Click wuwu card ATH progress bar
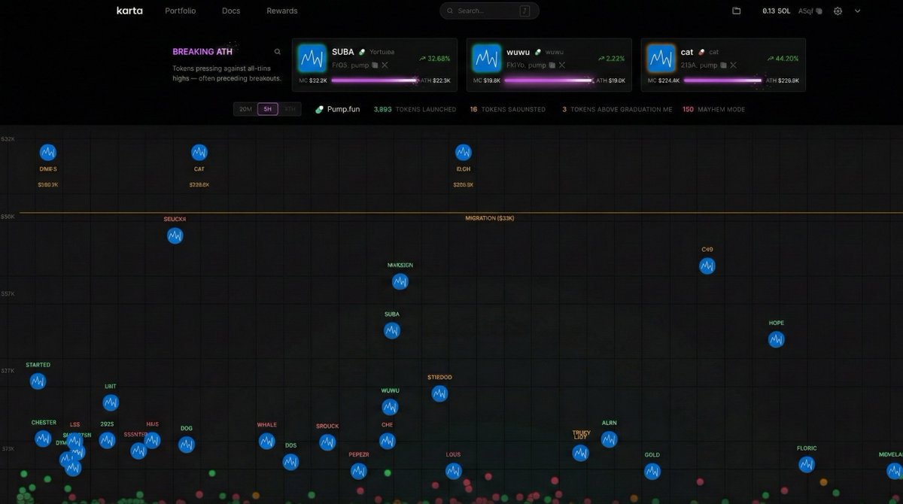Viewport: 903px width, 504px height. pos(550,80)
